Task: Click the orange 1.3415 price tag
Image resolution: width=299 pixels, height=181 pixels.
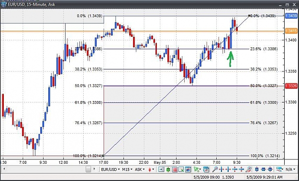Action: (291, 31)
